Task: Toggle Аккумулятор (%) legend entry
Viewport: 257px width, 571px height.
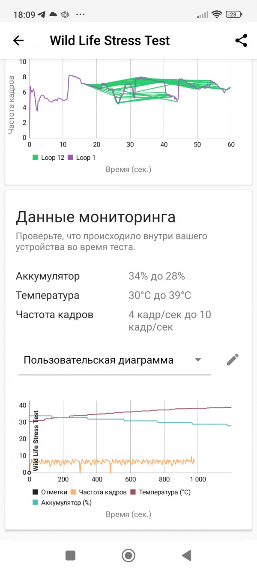Action: (62, 502)
